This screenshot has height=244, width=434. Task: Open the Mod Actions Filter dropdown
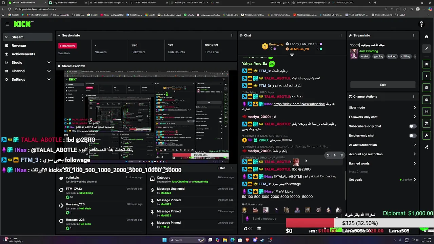tap(221, 168)
